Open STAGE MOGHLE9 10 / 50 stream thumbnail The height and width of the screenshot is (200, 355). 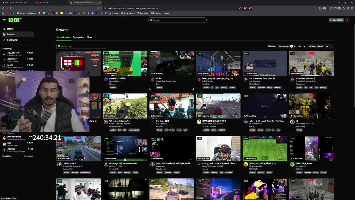click(x=218, y=106)
